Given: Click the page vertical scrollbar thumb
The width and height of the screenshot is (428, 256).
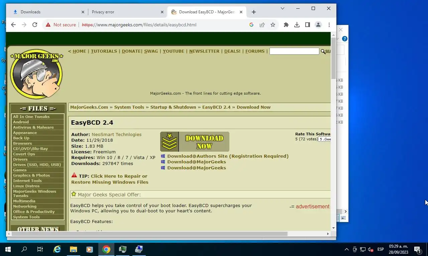Looking at the screenshot, I should pyautogui.click(x=333, y=58).
